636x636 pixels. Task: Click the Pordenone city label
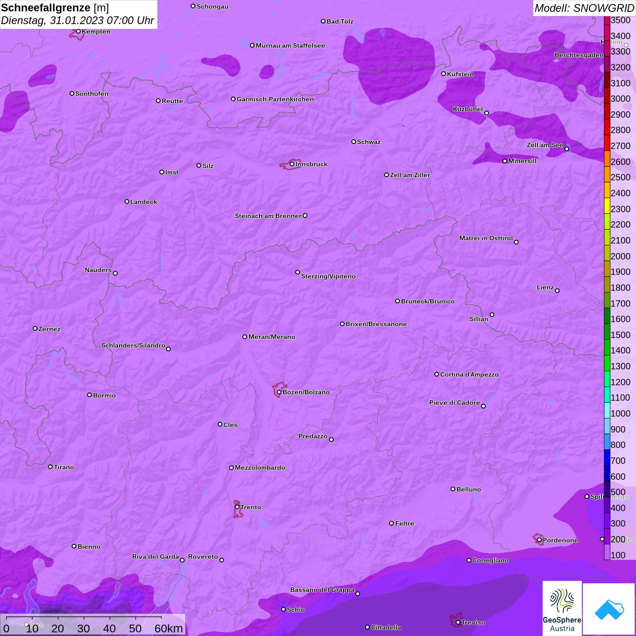pos(560,540)
